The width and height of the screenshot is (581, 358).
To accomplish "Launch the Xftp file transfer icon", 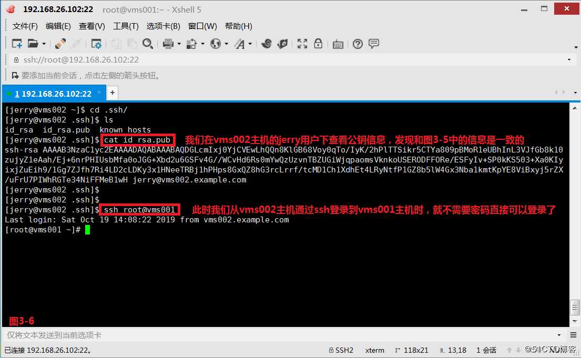I will coord(283,44).
